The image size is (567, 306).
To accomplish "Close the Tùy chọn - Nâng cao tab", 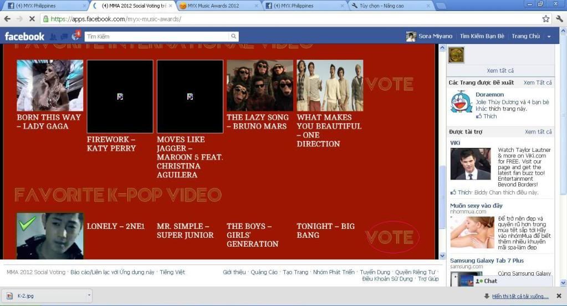I will point(428,6).
